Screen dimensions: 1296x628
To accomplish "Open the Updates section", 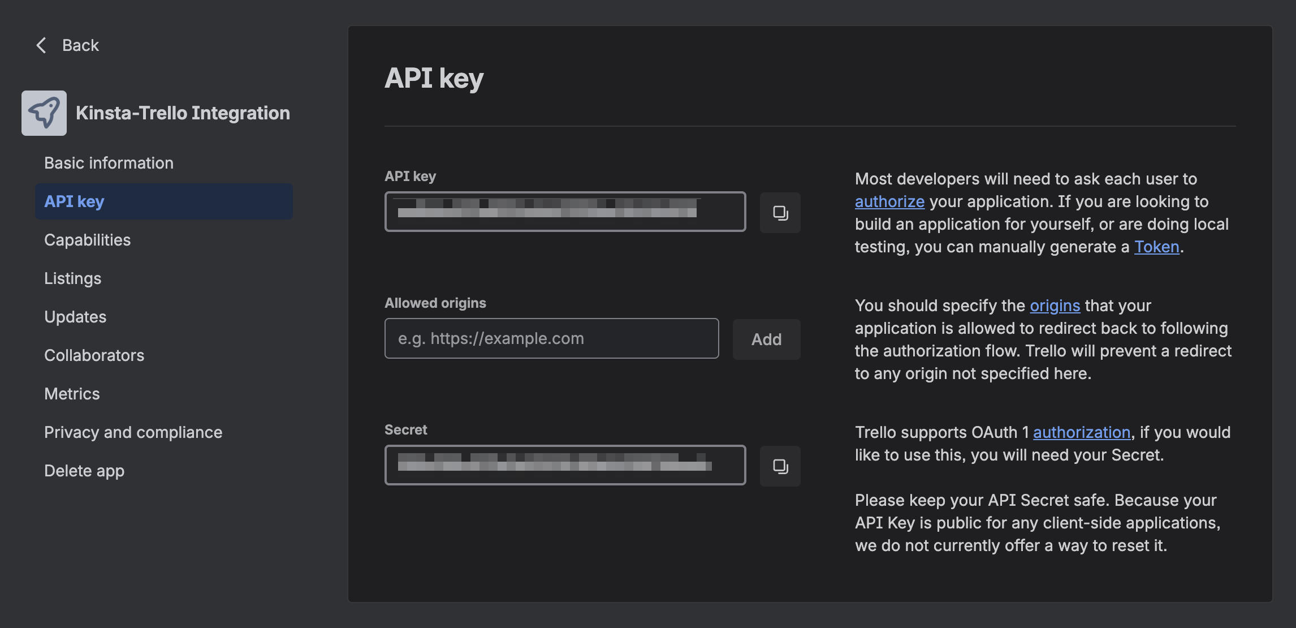I will tap(75, 316).
